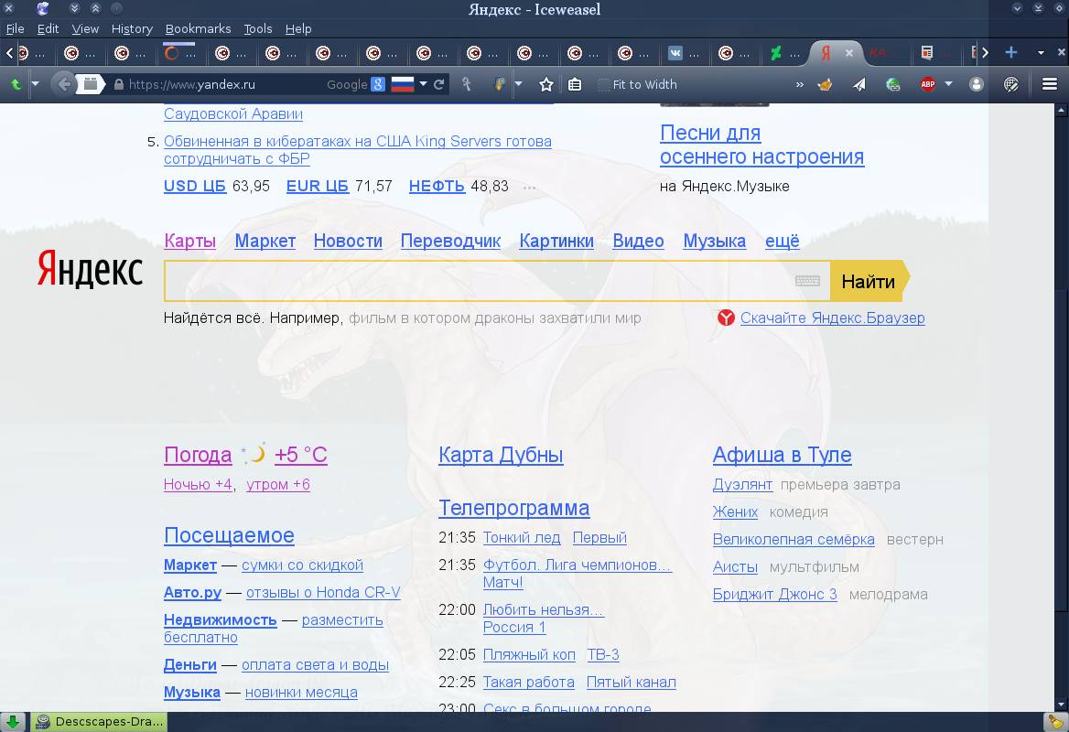Click the green up-arrow toolbar icon
This screenshot has height=732, width=1069.
coord(16,84)
